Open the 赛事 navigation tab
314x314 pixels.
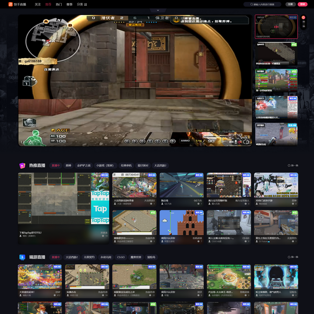point(69,4)
